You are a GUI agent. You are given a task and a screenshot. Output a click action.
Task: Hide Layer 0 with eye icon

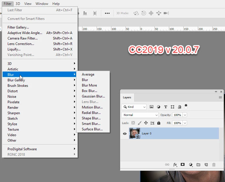(125, 134)
